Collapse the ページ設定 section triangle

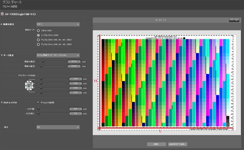pyautogui.click(x=2, y=55)
